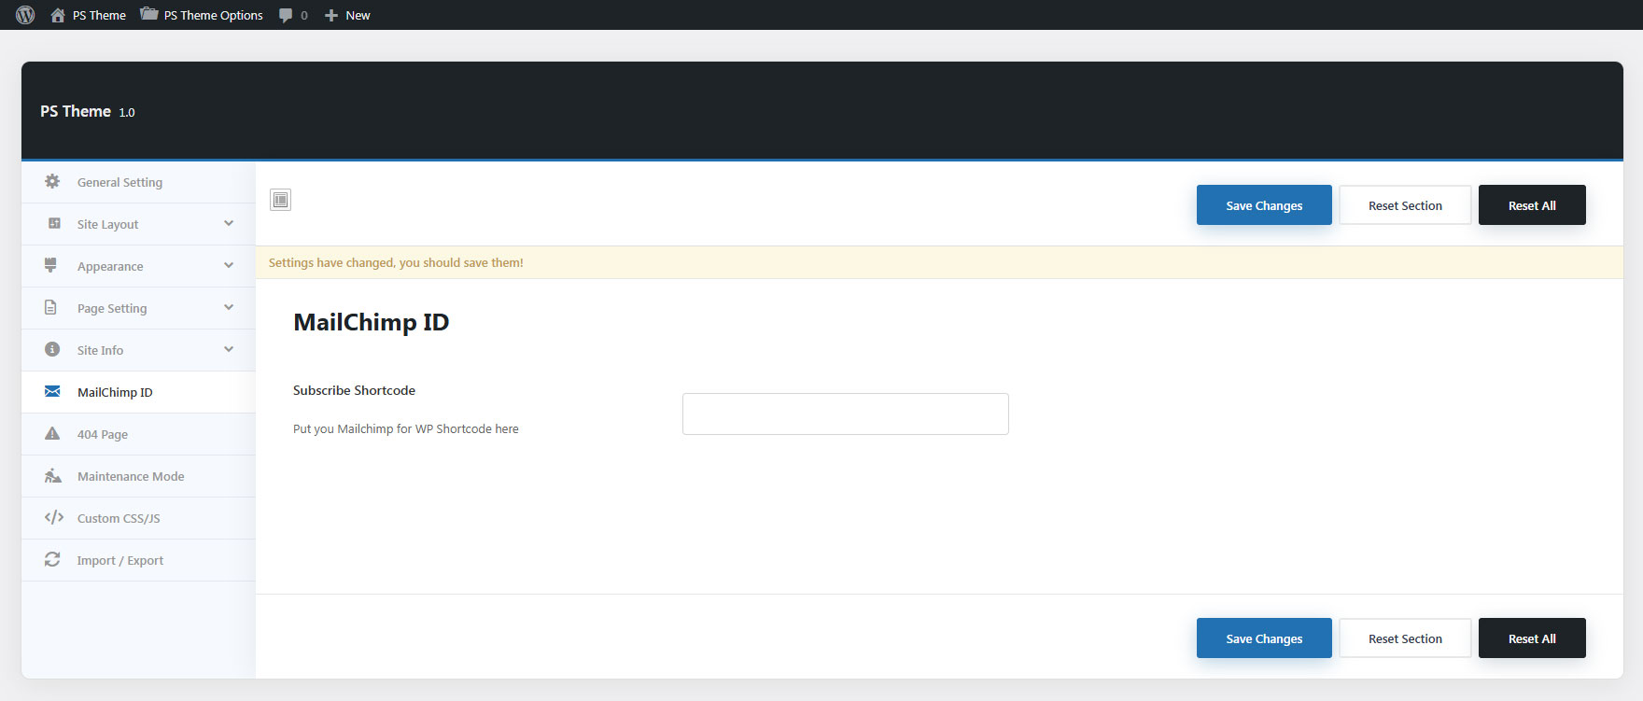
Task: Click the Import / Export refresh icon
Action: (x=52, y=560)
